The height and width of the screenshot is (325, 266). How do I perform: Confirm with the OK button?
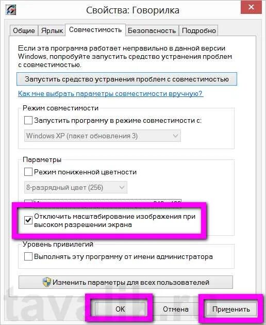(x=120, y=309)
